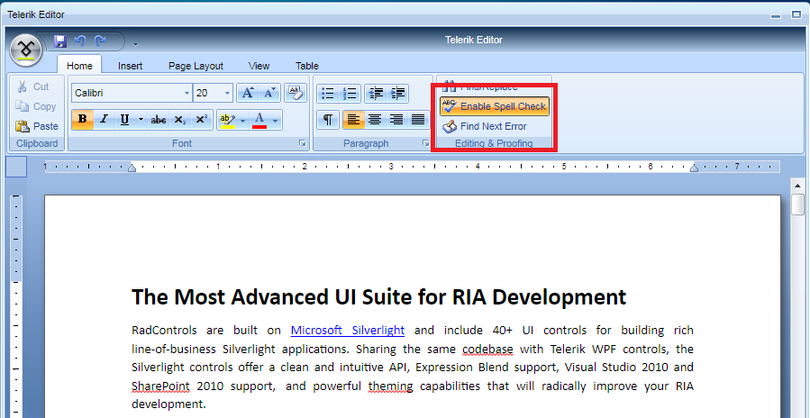Insert a bulleted list

[327, 94]
